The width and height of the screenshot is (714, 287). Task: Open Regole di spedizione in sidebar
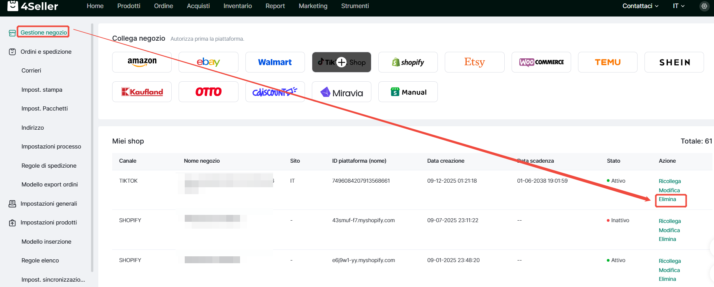(x=49, y=166)
